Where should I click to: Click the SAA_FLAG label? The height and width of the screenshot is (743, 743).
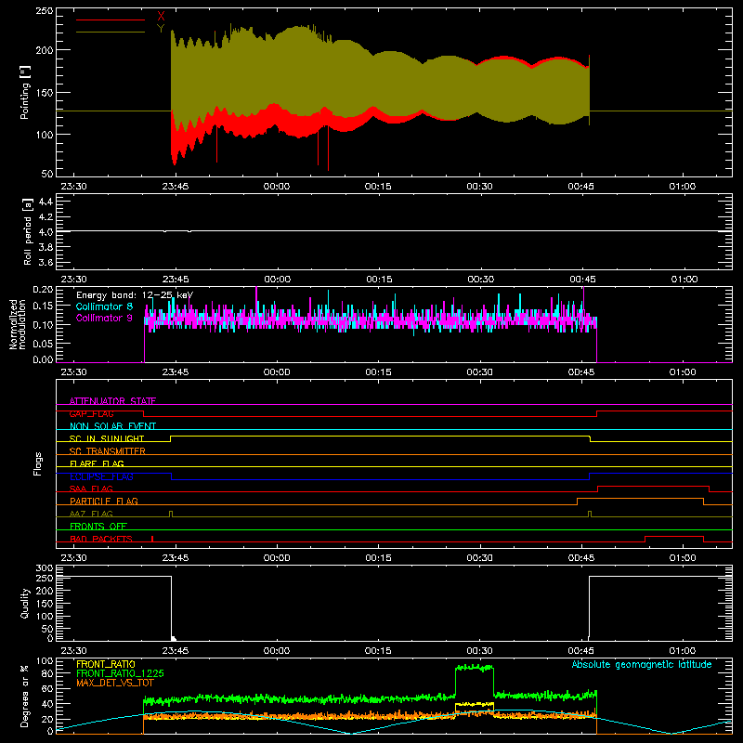coord(91,489)
